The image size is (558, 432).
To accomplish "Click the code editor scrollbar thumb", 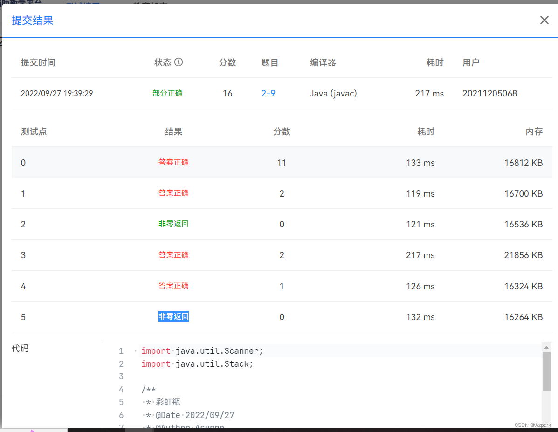I will pyautogui.click(x=546, y=371).
